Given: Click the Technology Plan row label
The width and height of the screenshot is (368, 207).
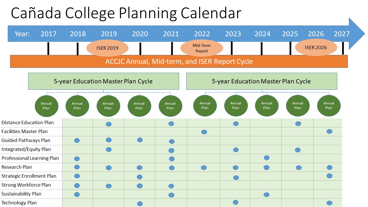Looking at the screenshot, I should coord(19,203).
